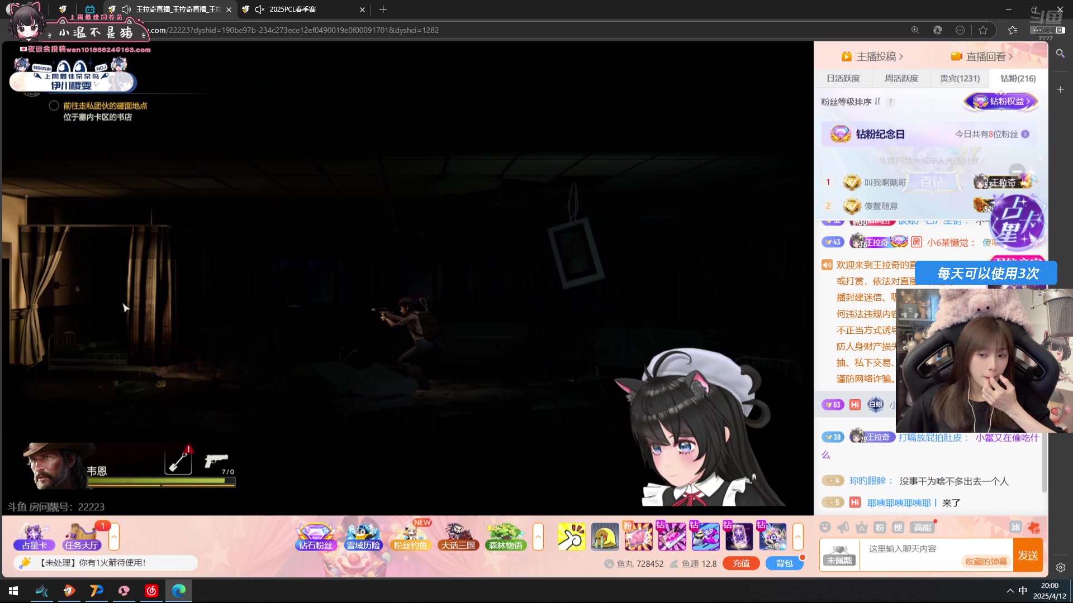This screenshot has width=1073, height=603.
Task: Click the 未佩戴 fan badge icon
Action: click(x=839, y=555)
